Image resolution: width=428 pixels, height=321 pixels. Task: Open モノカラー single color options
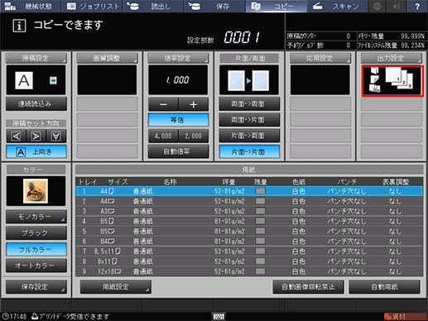point(36,217)
